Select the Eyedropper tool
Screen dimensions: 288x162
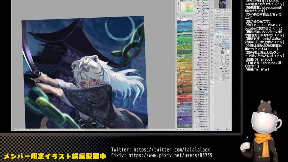coord(211,23)
